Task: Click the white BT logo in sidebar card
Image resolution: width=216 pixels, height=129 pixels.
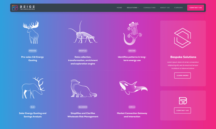Action: 183,101
